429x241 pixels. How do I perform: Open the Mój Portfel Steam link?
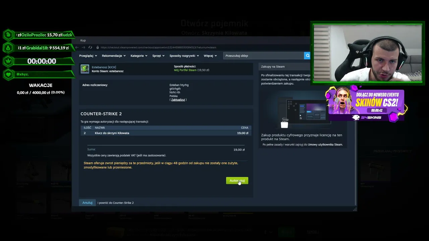tap(185, 70)
